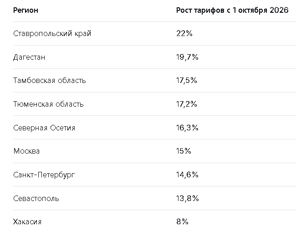This screenshot has width=296, height=232.
Task: Click the 14,6% tariff growth value
Action: pos(187,175)
